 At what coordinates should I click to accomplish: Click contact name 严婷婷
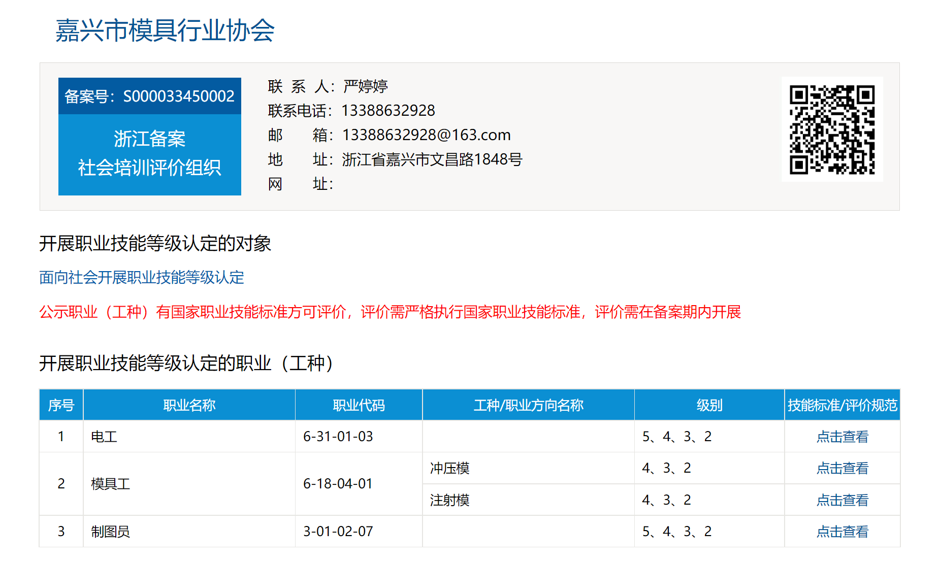[x=365, y=86]
